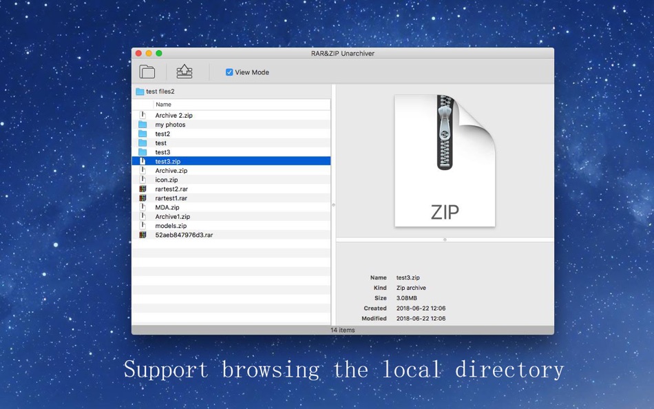Click the 14 items status bar text
This screenshot has width=654, height=409.
coord(342,330)
